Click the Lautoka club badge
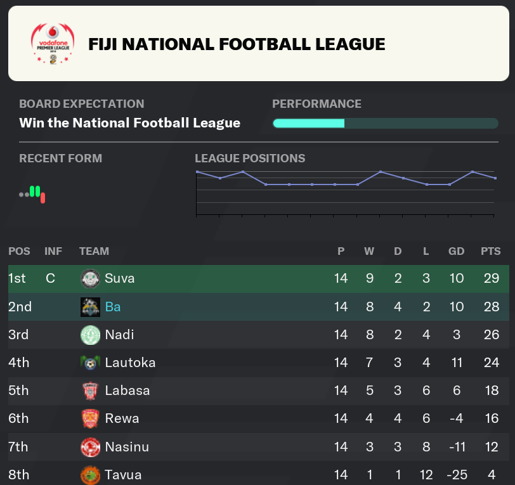Image resolution: width=515 pixels, height=485 pixels. [90, 363]
